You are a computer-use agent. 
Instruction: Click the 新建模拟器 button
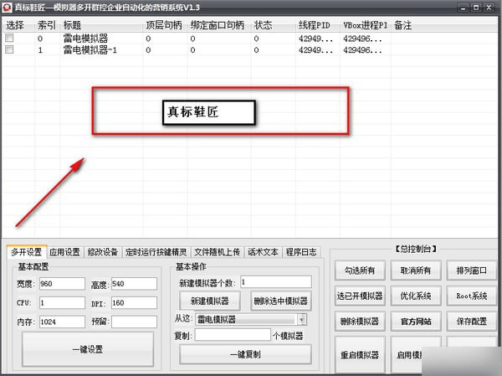click(210, 301)
